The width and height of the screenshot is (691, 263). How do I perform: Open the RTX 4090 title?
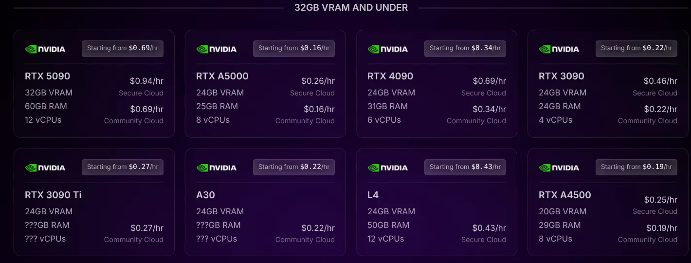(390, 76)
